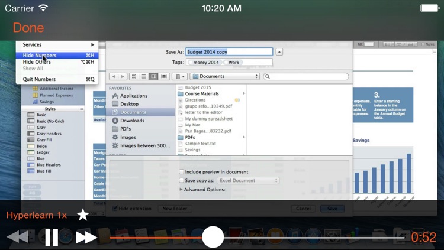Tap the fast forward control
This screenshot has width=444, height=250.
pyautogui.click(x=86, y=237)
